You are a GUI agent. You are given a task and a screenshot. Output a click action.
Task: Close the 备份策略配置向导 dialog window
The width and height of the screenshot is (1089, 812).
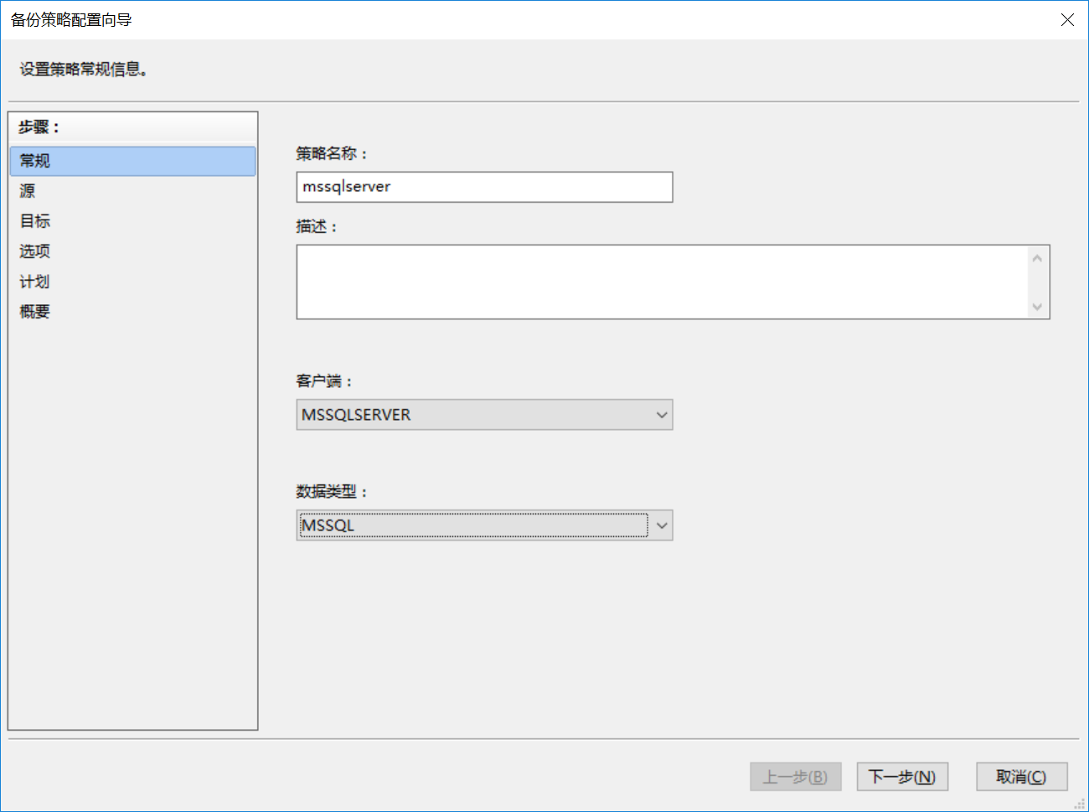(1067, 20)
